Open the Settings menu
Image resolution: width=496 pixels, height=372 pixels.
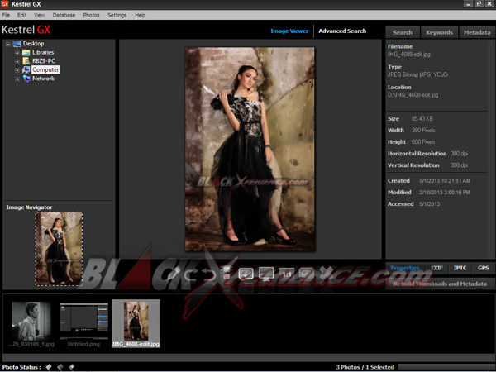[117, 15]
